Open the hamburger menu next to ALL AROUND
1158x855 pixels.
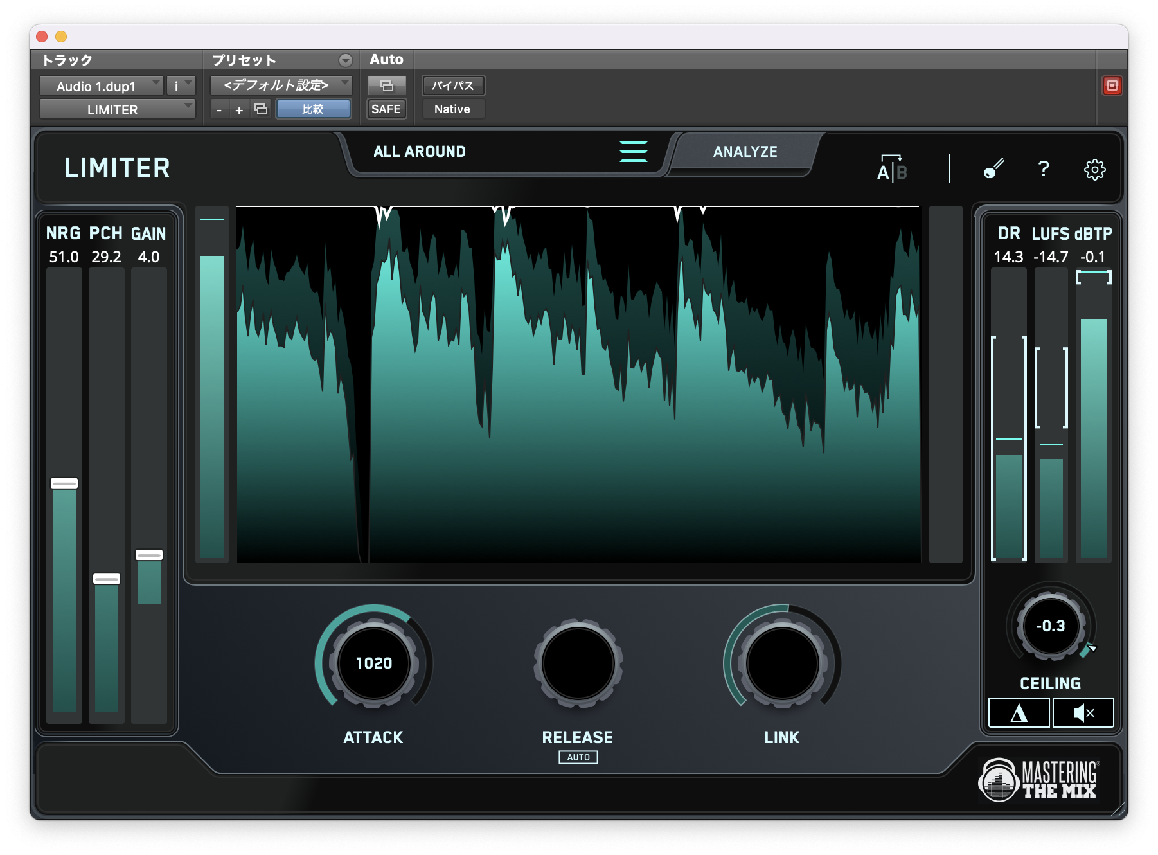point(634,152)
